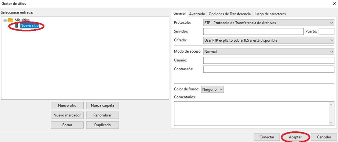Image resolution: width=338 pixels, height=142 pixels.
Task: Click the Borrar button
Action: point(67,125)
